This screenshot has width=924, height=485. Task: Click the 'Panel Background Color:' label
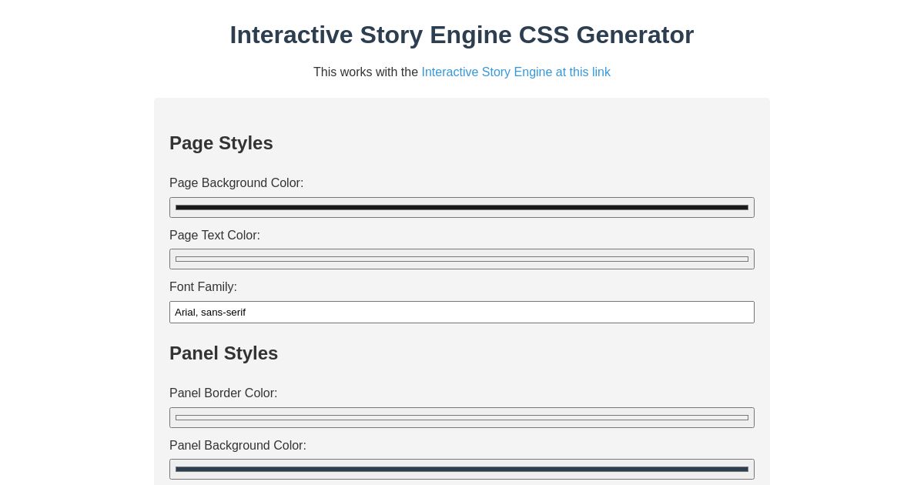point(238,446)
